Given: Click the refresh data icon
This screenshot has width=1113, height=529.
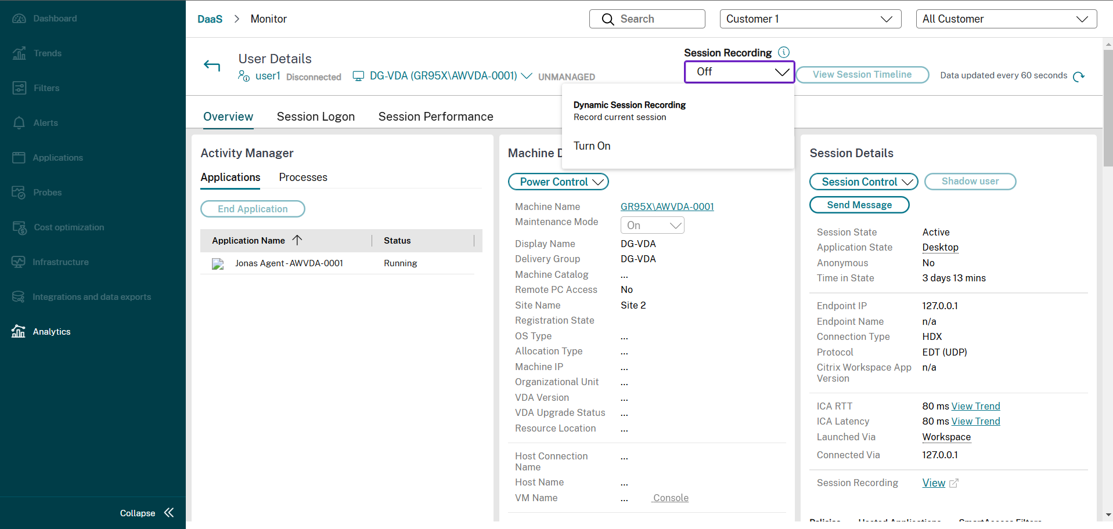Looking at the screenshot, I should pyautogui.click(x=1078, y=77).
